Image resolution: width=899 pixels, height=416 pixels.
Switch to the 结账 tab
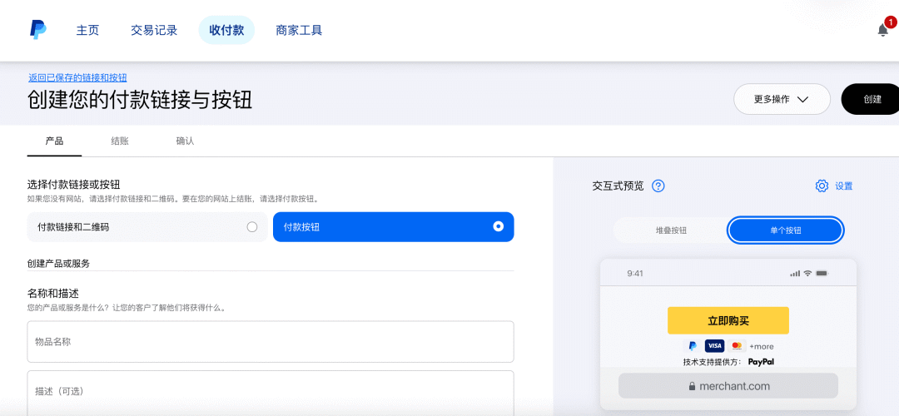[x=120, y=141]
